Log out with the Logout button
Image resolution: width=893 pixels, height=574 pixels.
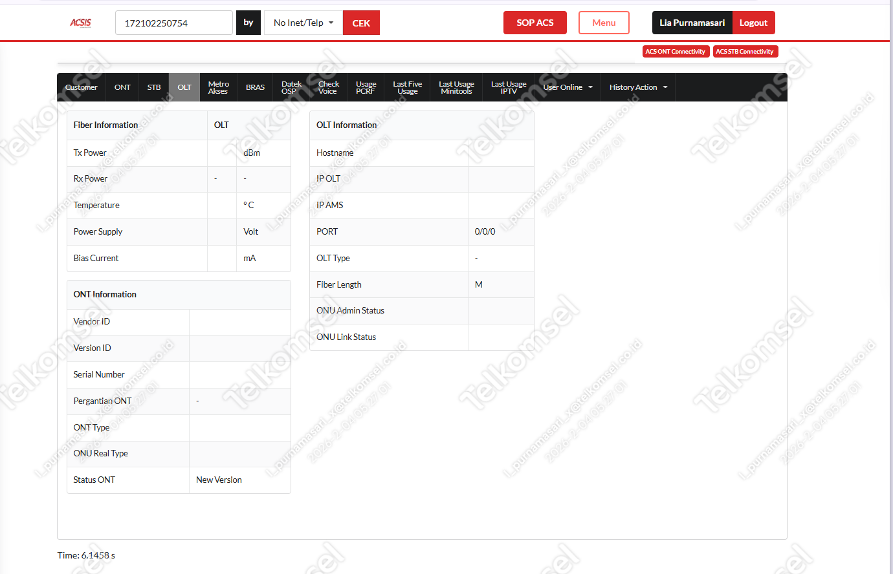(754, 23)
